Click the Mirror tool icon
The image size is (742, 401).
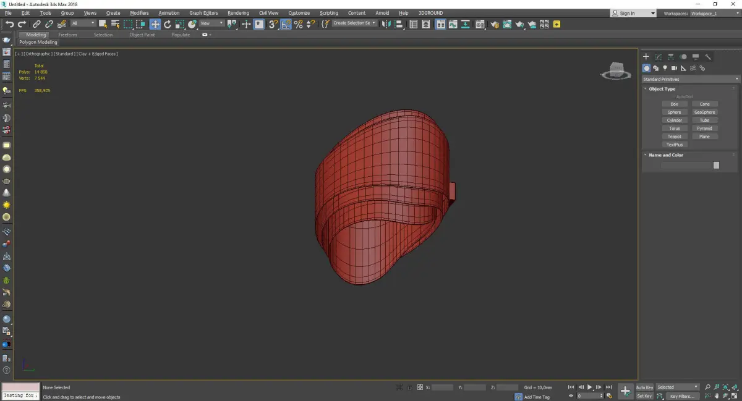pos(386,24)
